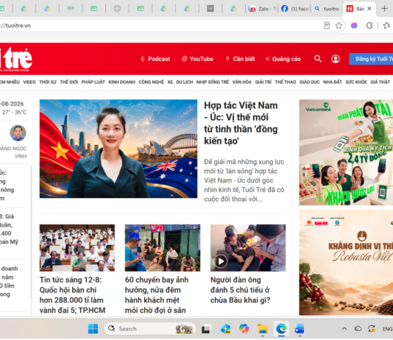Select THỂ THAO in the navigation menu

click(286, 82)
